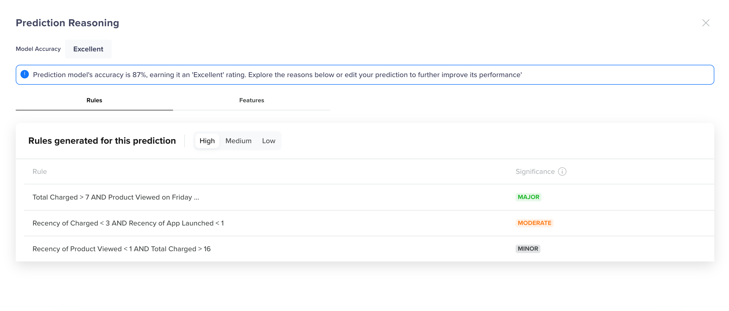The width and height of the screenshot is (729, 311).
Task: Expand the truncated Total Charged > 7 rule
Action: coord(116,197)
